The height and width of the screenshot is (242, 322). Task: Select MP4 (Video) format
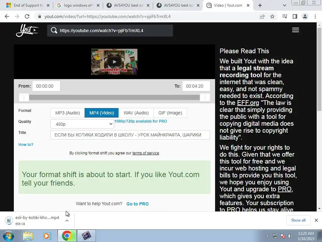(x=102, y=113)
